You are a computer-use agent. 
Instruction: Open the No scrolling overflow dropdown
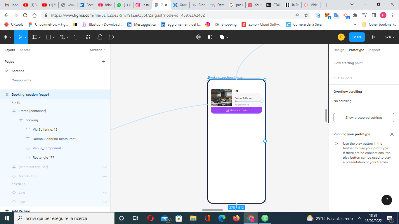(344, 101)
